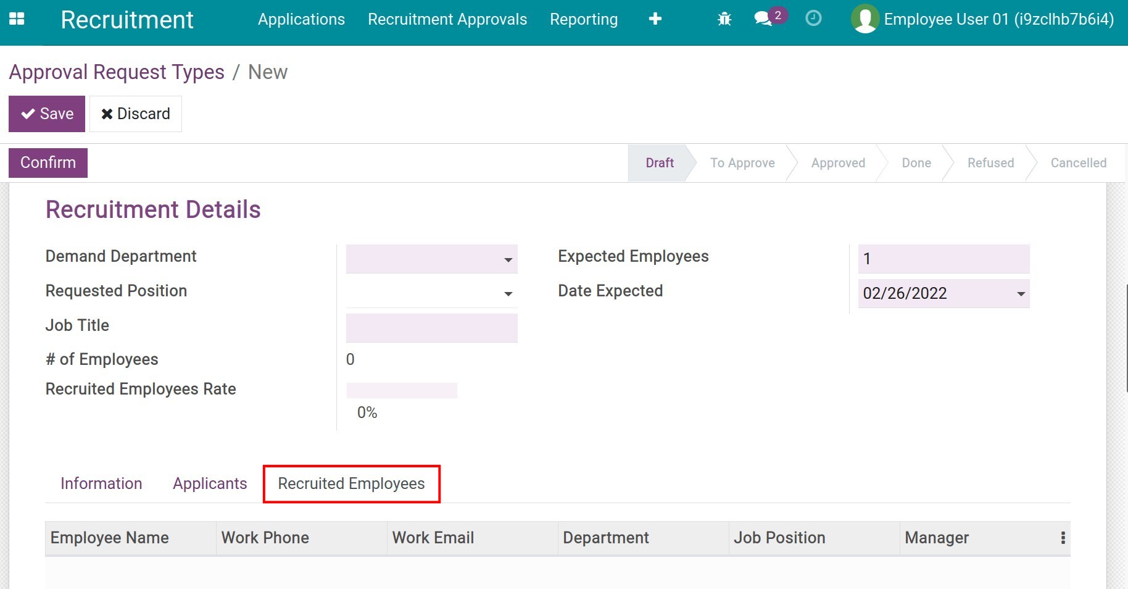Switch to the Information tab
The image size is (1128, 589).
coord(101,483)
